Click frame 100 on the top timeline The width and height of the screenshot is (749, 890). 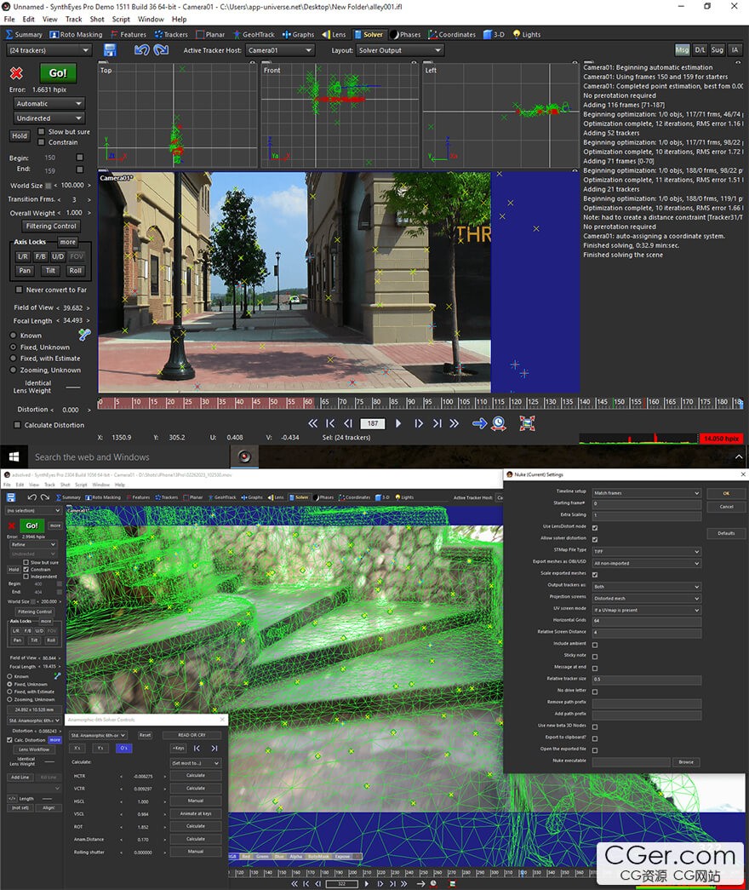(448, 402)
